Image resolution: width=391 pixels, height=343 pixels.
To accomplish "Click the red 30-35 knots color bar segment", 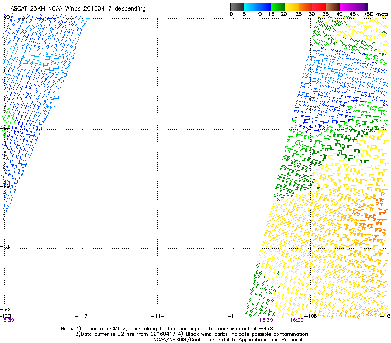I will (319, 6).
